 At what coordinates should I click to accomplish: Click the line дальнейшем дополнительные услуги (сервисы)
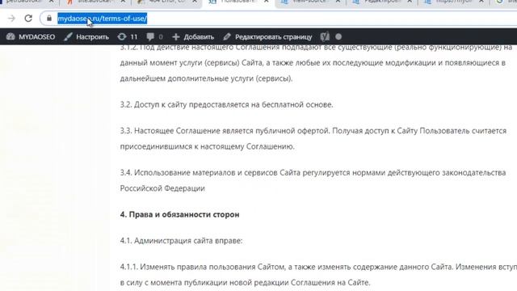click(x=206, y=78)
